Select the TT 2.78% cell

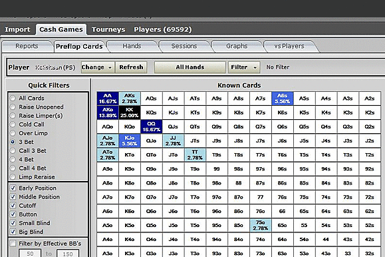195,154
